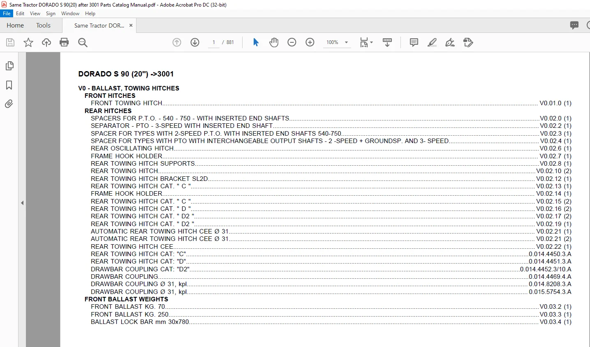Open the Window menu
This screenshot has width=590, height=347.
point(70,14)
